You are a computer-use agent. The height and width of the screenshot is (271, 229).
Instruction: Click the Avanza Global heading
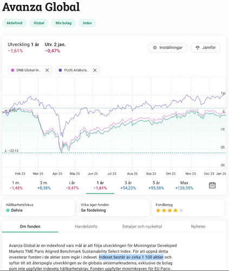pos(41,7)
